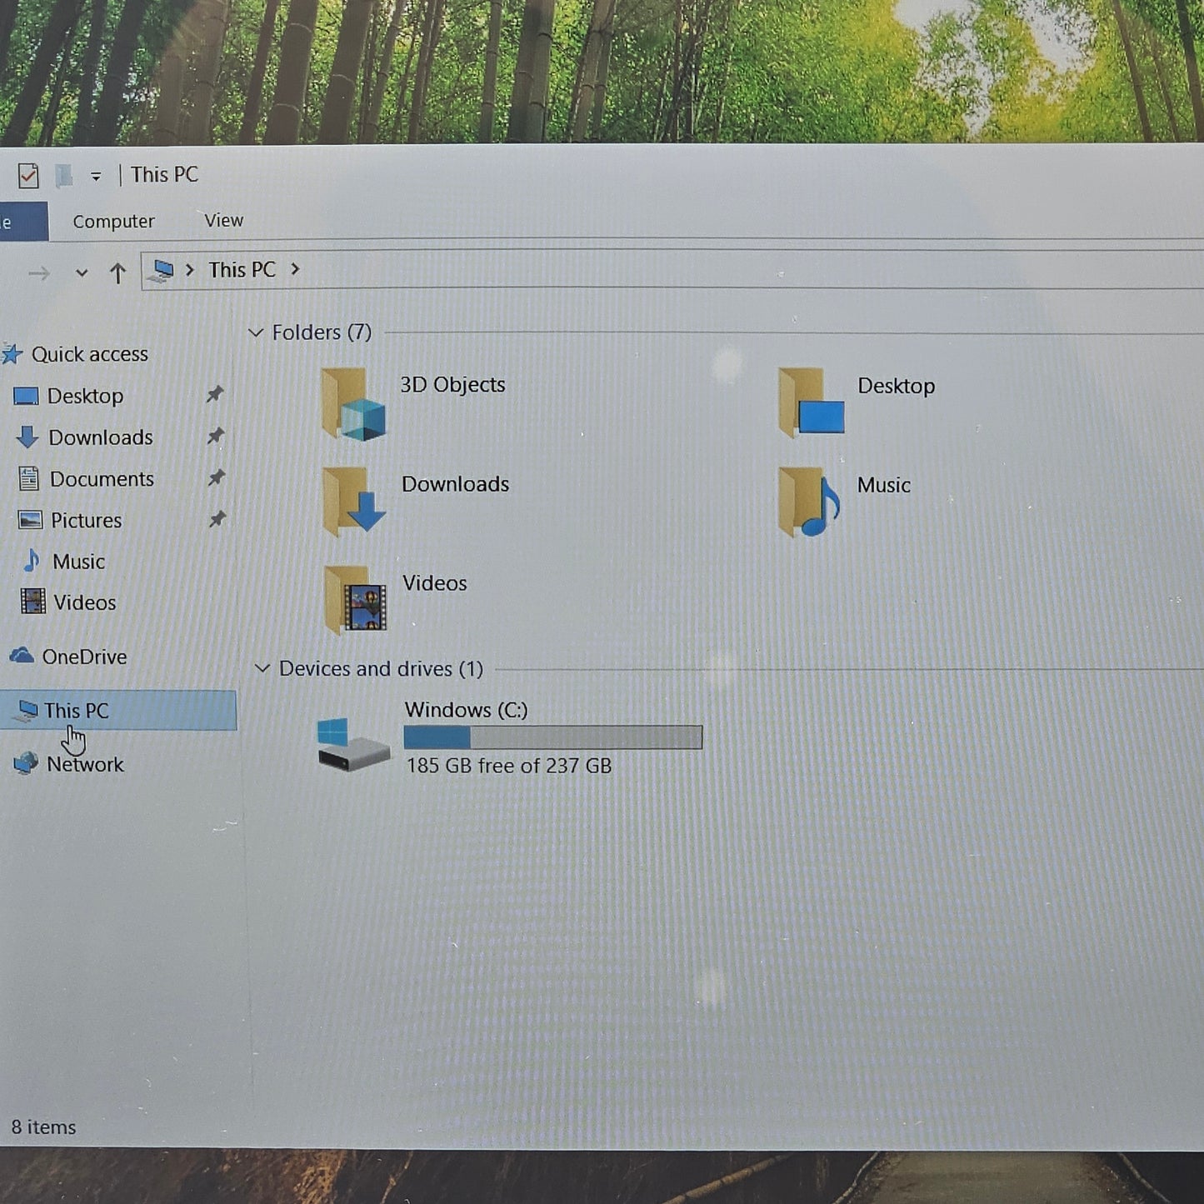
Task: Open the 3D Objects folder icon
Action: 353,404
